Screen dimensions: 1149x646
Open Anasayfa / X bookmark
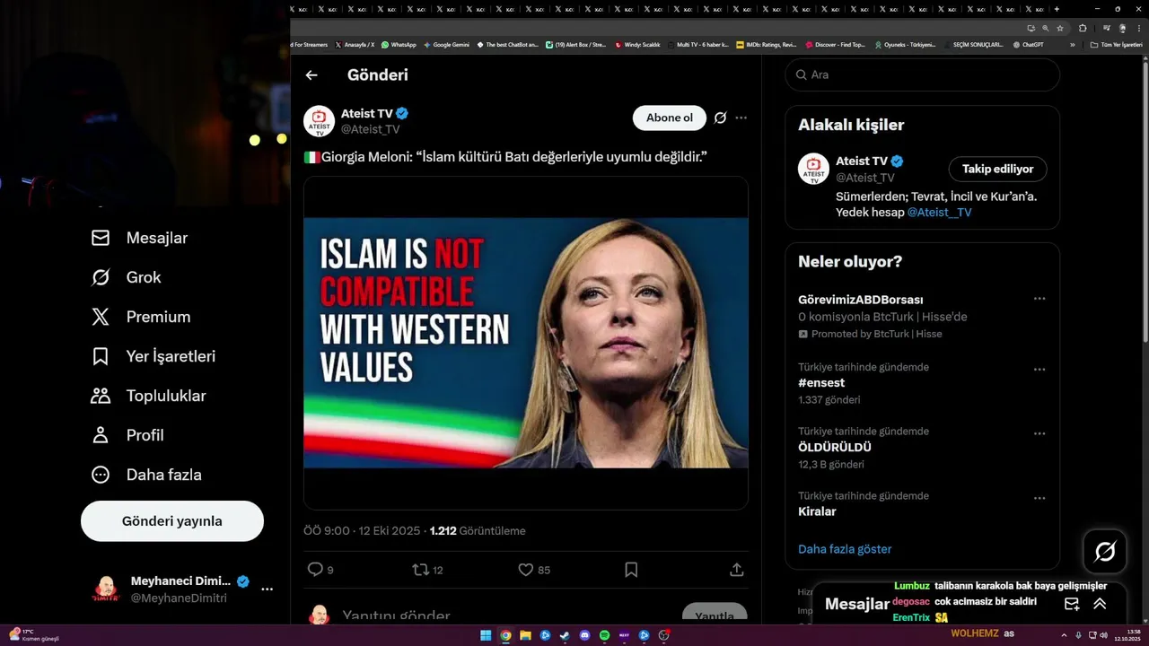[x=355, y=44]
